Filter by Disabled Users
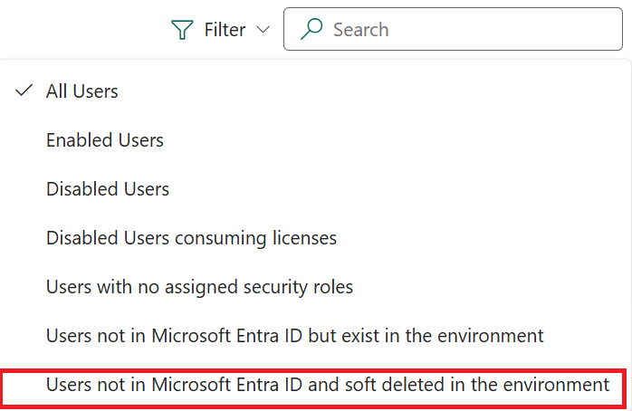632x411 pixels. click(108, 189)
